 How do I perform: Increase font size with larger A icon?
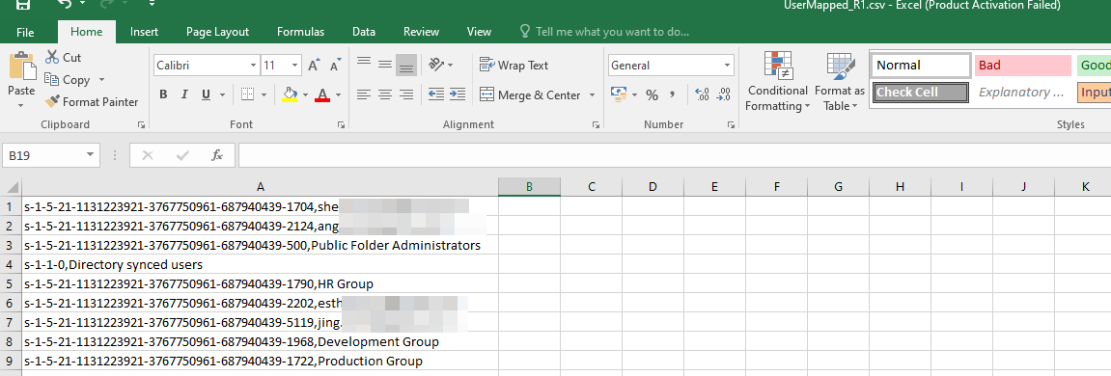click(x=313, y=66)
